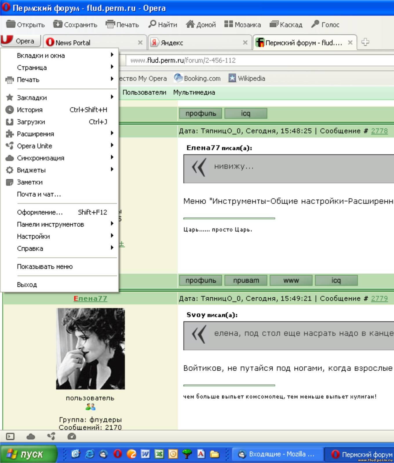Click the Home (Домой) toolbar icon
The image size is (394, 463).
point(190,24)
